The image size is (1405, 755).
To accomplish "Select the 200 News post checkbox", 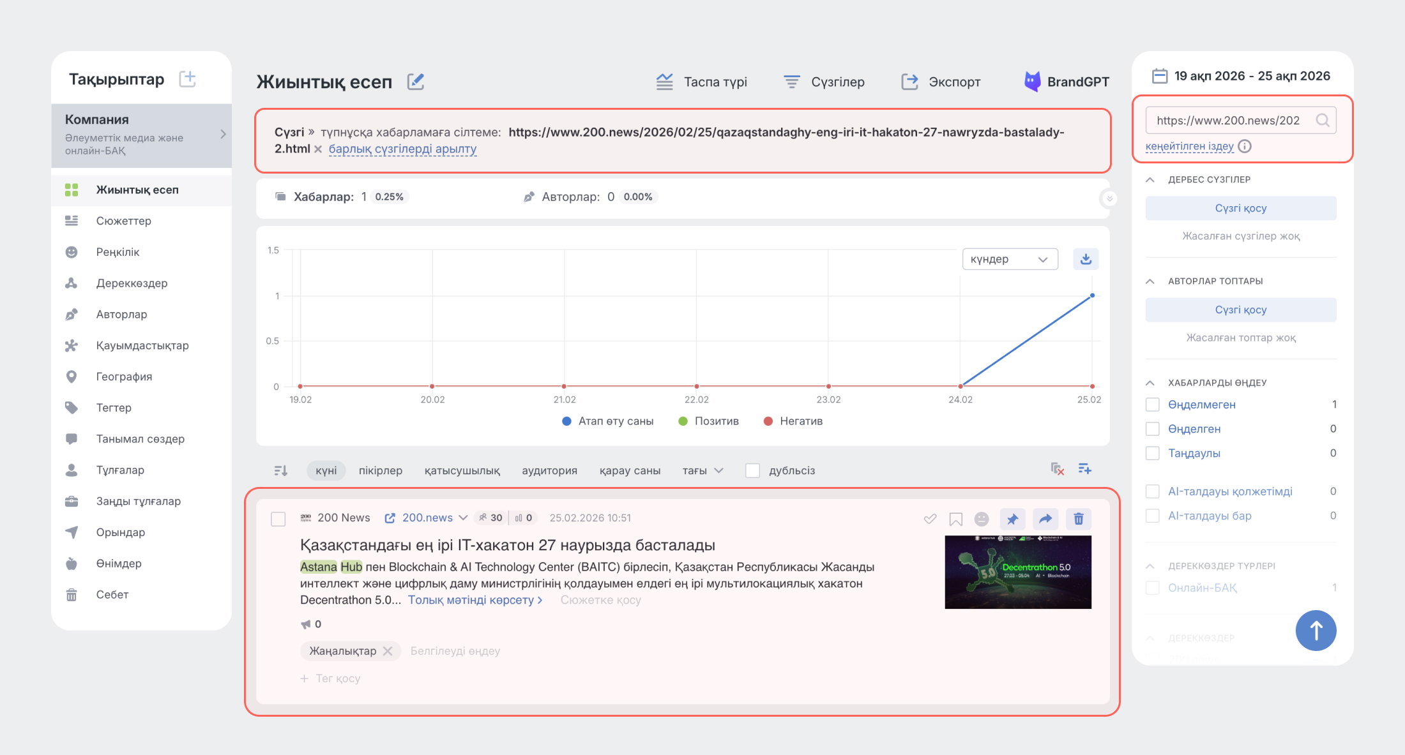I will point(278,519).
